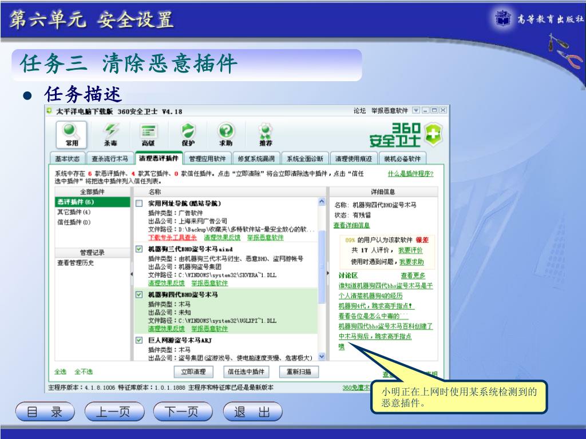The height and width of the screenshot is (439, 586).
Task: Click the 退出 slide navigation button
Action: [x=252, y=412]
